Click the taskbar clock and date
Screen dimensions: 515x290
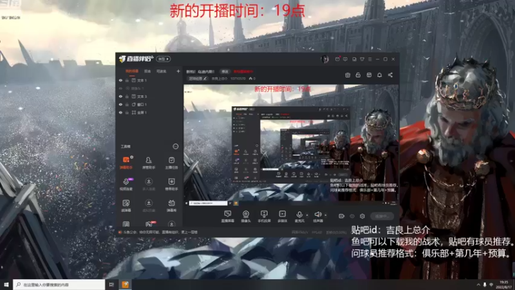[x=504, y=284]
